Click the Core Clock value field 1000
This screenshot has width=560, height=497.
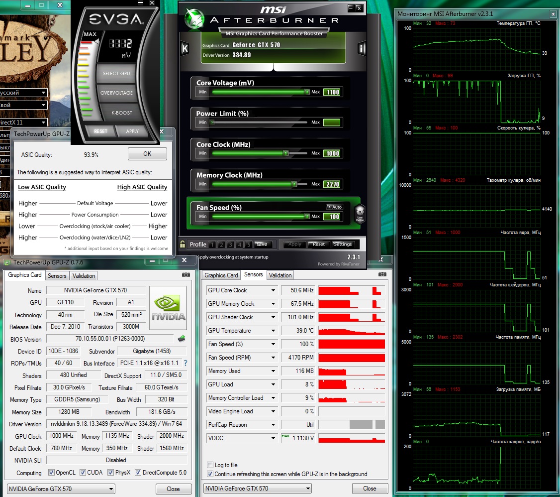click(333, 153)
